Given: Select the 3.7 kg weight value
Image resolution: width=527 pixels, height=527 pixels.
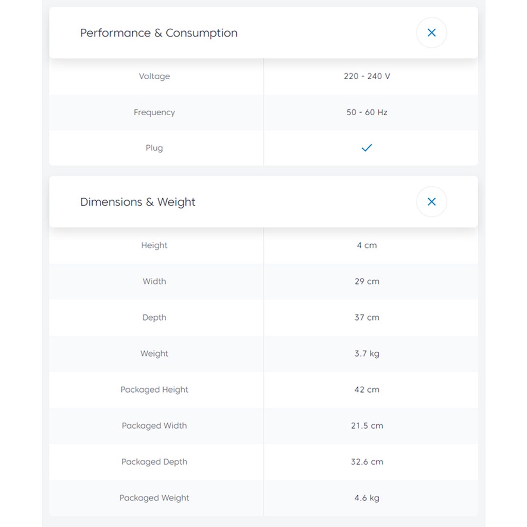Looking at the screenshot, I should click(x=367, y=354).
